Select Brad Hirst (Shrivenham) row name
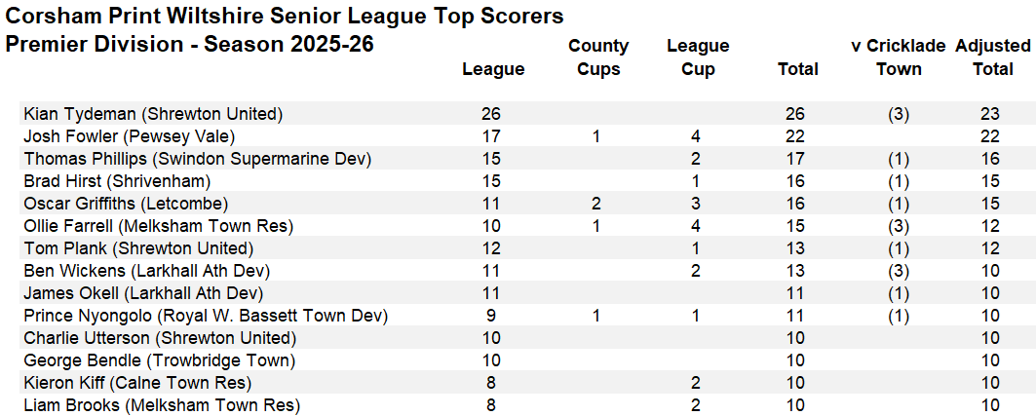The height and width of the screenshot is (416, 1036). coord(117,181)
